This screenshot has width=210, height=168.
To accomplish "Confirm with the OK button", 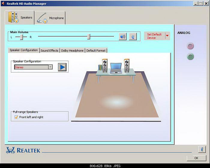I will tap(196, 158).
